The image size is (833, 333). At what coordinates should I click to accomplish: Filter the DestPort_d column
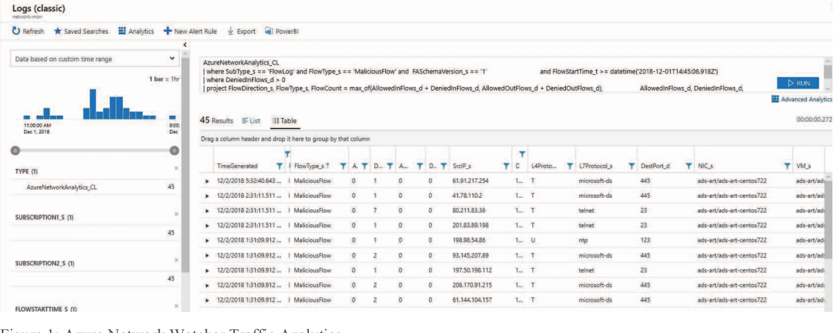tap(689, 166)
